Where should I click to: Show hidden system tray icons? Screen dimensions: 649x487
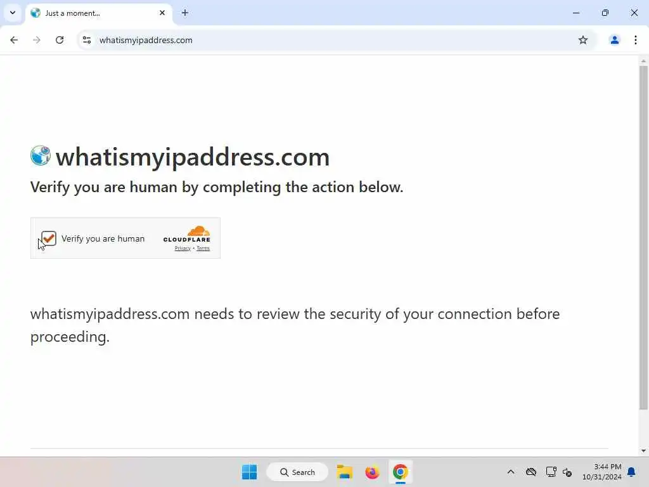511,472
